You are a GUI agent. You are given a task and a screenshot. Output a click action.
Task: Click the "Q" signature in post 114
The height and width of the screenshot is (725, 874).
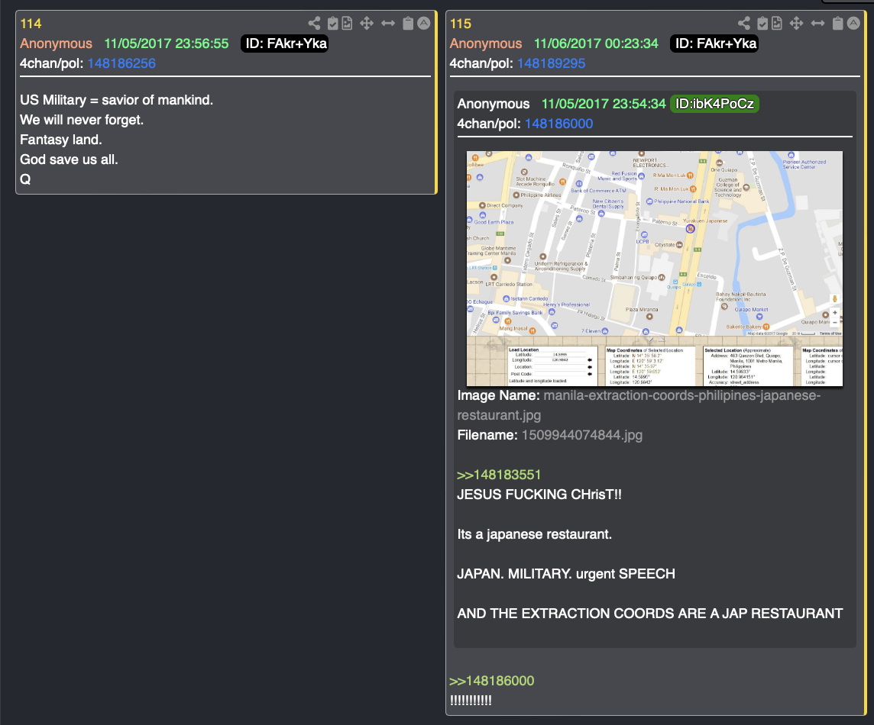point(26,179)
